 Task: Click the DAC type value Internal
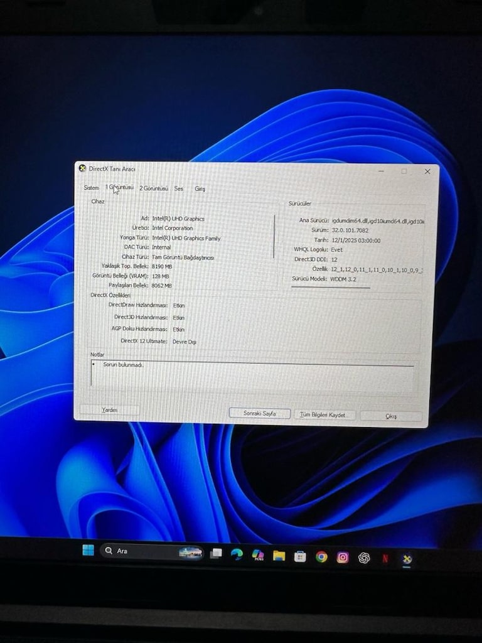[x=161, y=247]
